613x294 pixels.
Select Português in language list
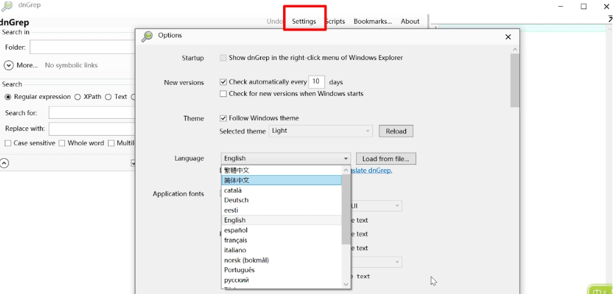click(x=281, y=270)
